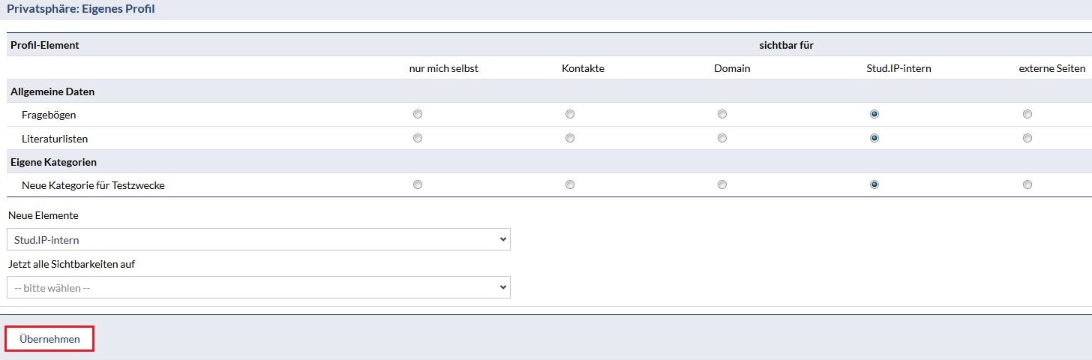Click the Übernehmen button
This screenshot has width=1092, height=360.
tap(49, 339)
